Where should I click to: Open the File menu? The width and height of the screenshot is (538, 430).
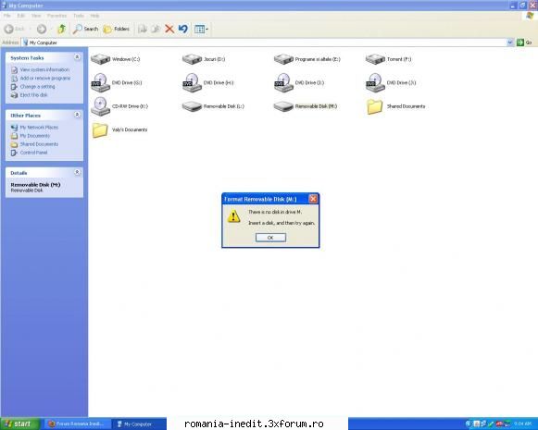6,16
